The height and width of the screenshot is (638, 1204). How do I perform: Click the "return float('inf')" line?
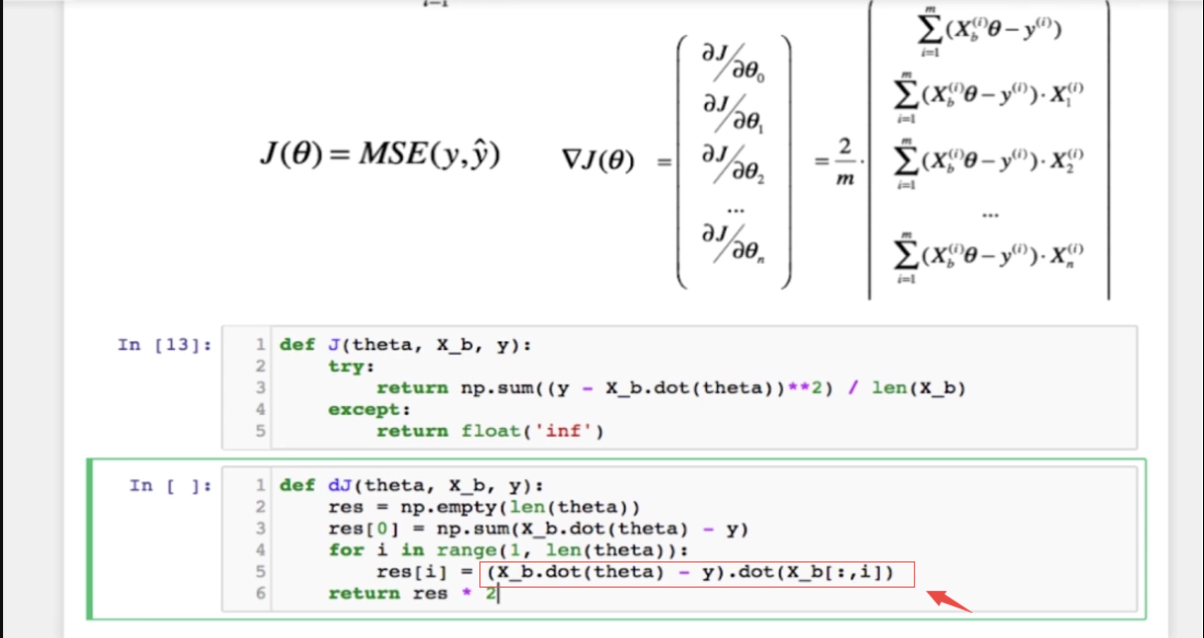point(490,431)
